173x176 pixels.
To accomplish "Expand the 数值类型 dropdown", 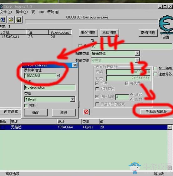I will 137,60.
